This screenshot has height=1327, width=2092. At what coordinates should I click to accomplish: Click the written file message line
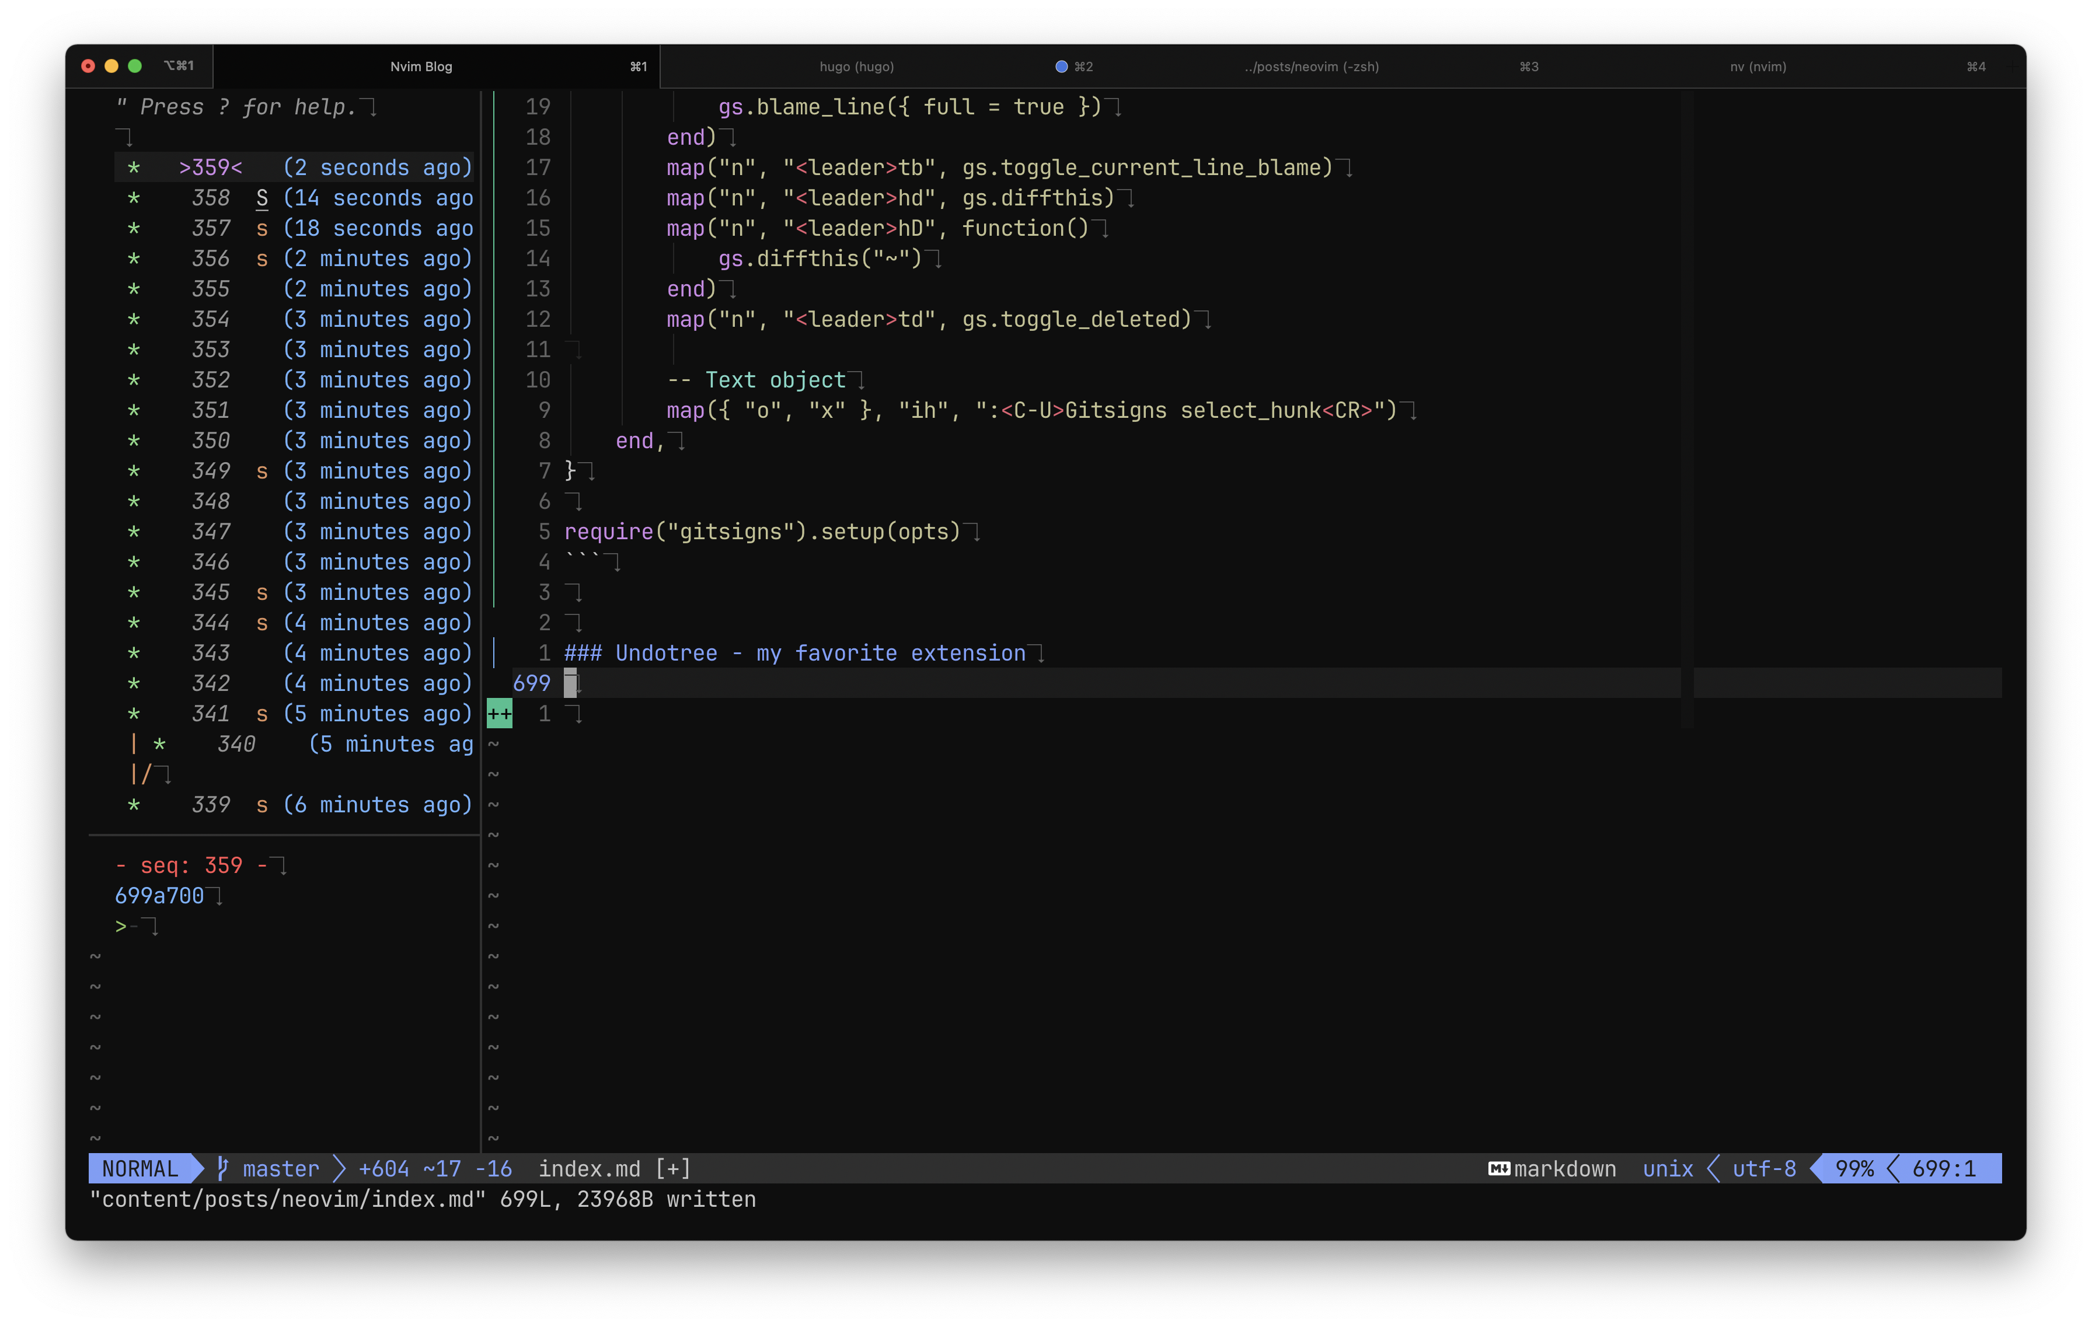(x=422, y=1199)
